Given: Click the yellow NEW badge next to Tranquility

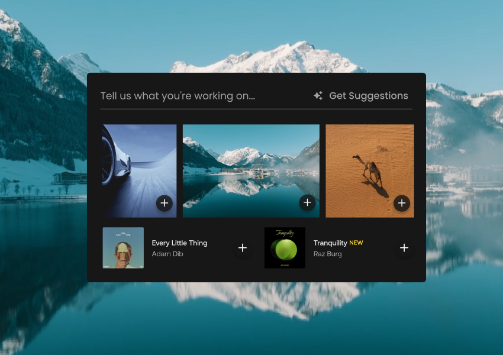Looking at the screenshot, I should tap(357, 243).
